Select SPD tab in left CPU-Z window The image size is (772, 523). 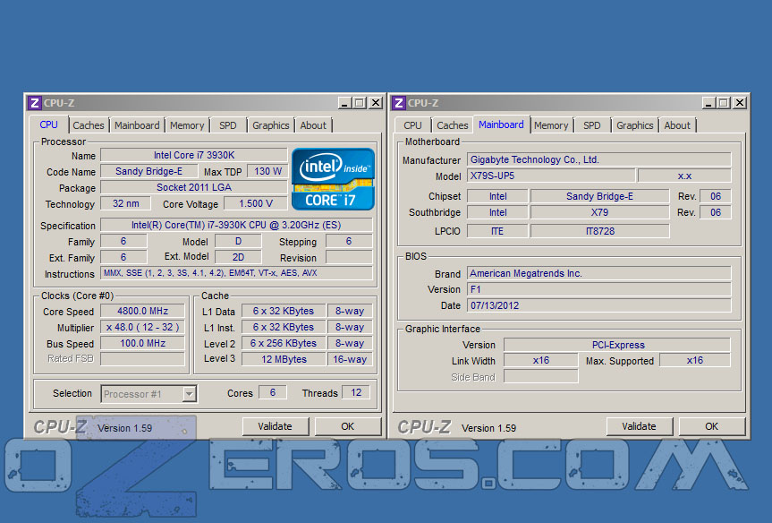[228, 125]
